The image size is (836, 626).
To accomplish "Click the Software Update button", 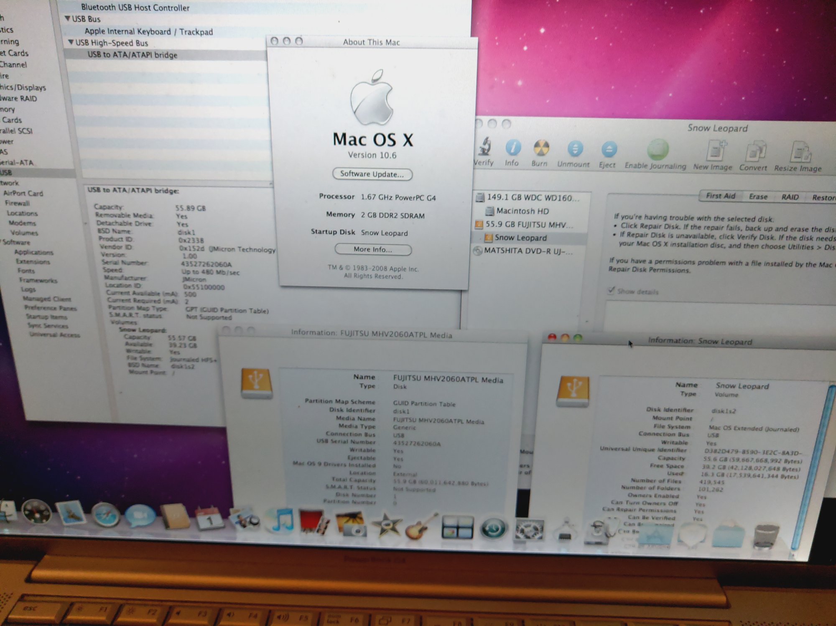I will [372, 174].
